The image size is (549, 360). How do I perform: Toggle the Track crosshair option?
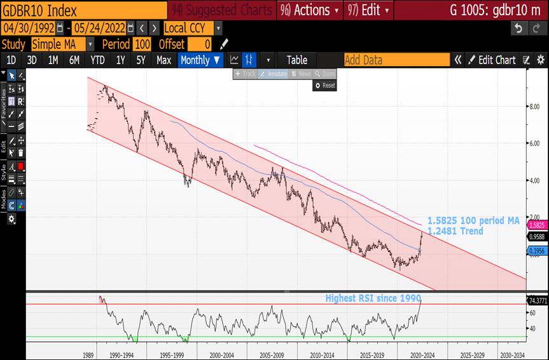[x=246, y=74]
